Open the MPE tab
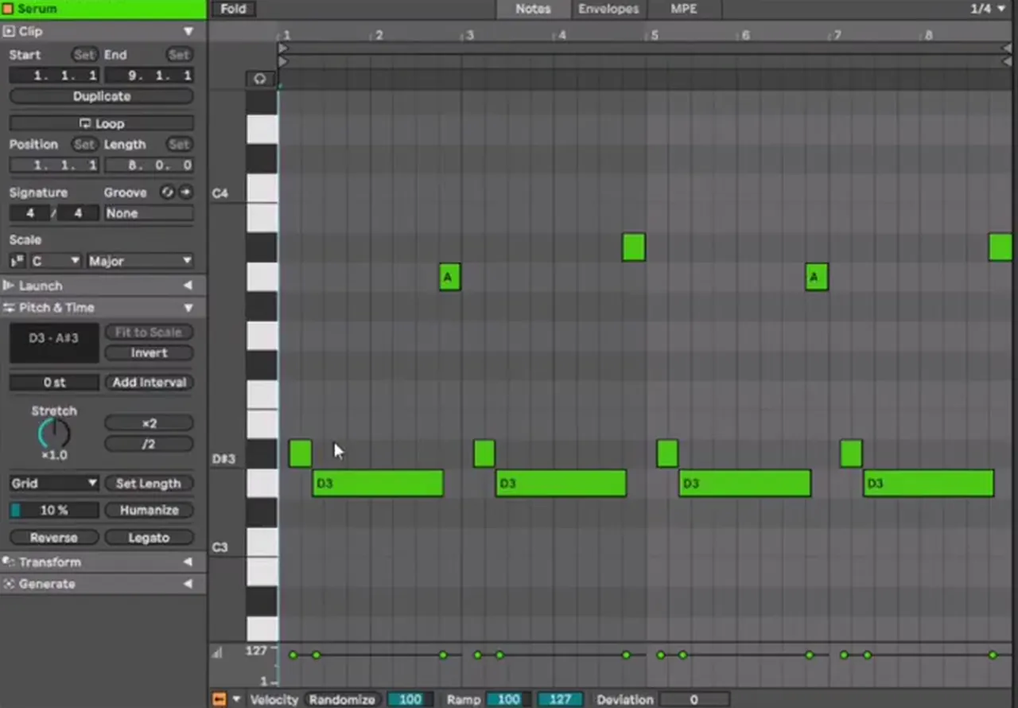 (684, 9)
